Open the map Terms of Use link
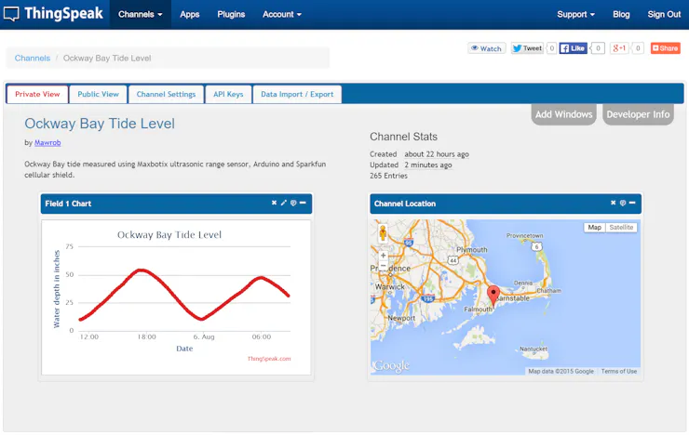This screenshot has width=689, height=435. 618,371
